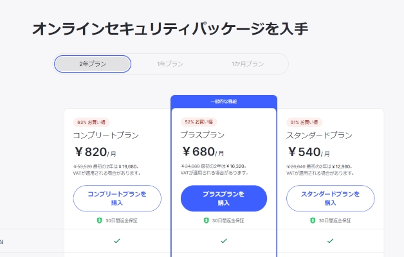This screenshot has width=404, height=257.
Task: Click the 63% お買い得 discount badge
Action: point(91,122)
